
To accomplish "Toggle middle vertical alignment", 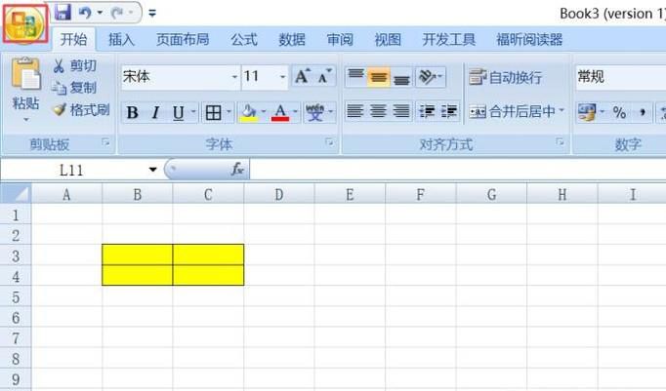I will [x=379, y=77].
